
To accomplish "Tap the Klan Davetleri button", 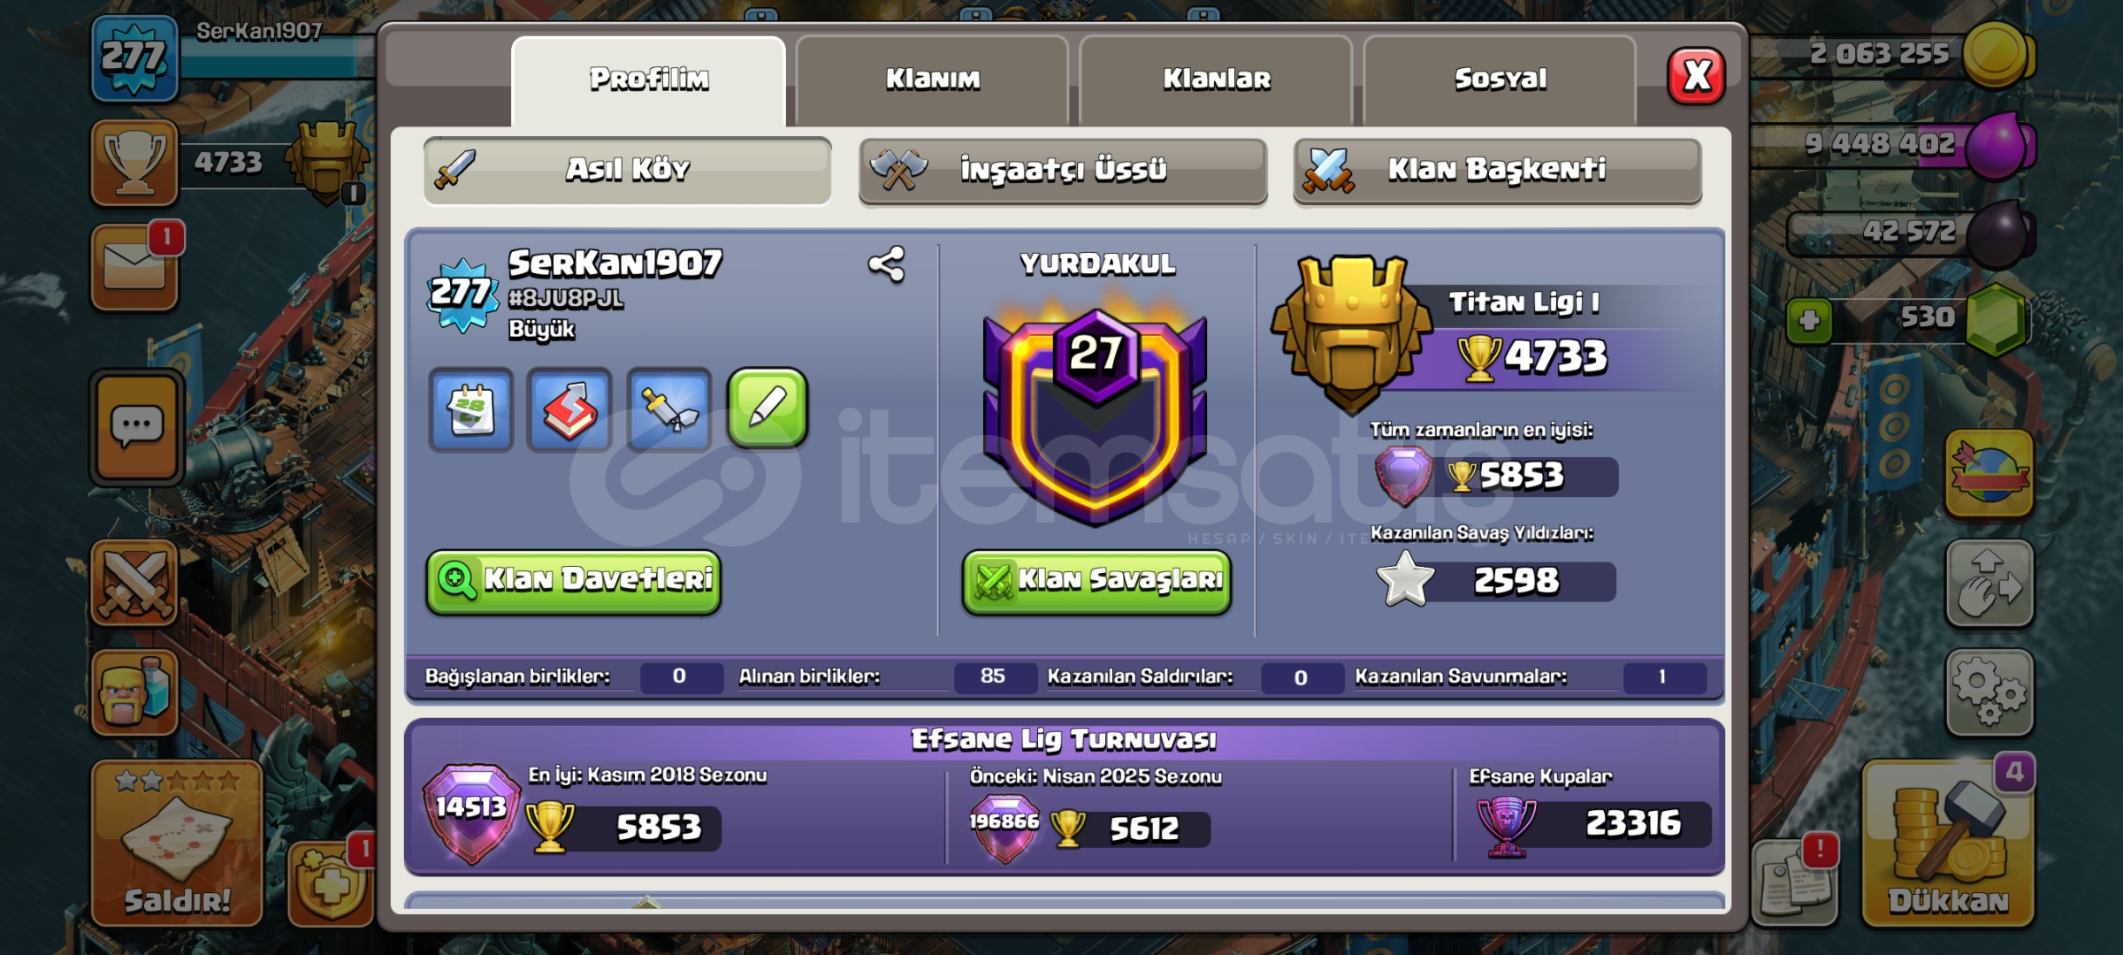I will coord(574,581).
